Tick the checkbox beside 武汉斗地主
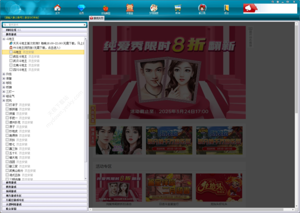 (x=11, y=61)
